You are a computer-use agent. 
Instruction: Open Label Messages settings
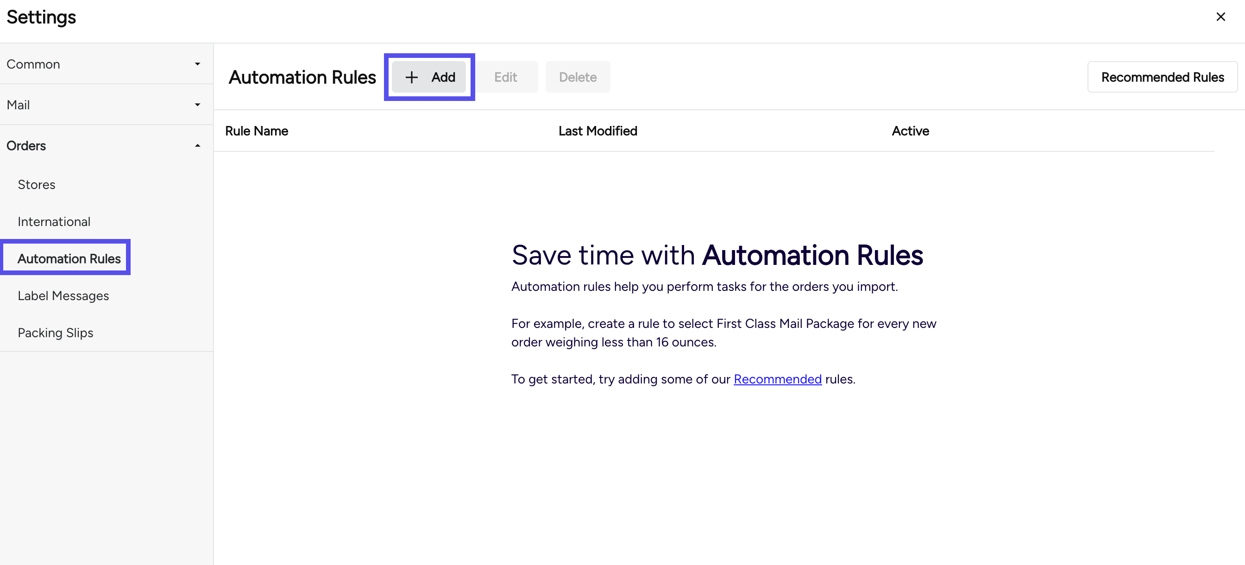(63, 295)
